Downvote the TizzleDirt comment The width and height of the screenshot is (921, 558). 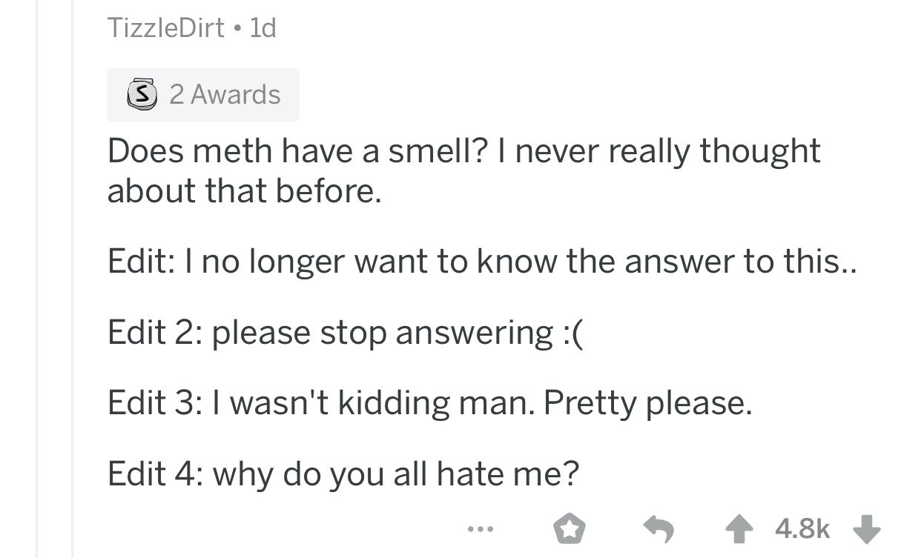[x=866, y=529]
